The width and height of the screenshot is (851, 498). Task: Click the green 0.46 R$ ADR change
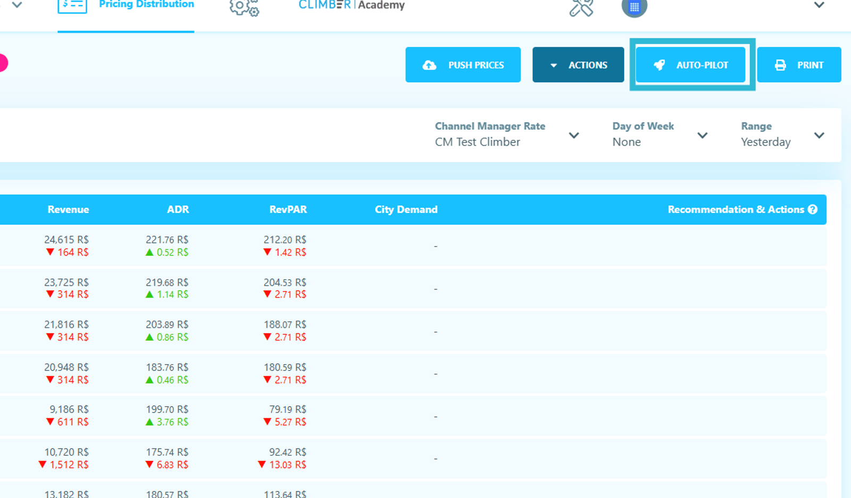[x=167, y=380]
